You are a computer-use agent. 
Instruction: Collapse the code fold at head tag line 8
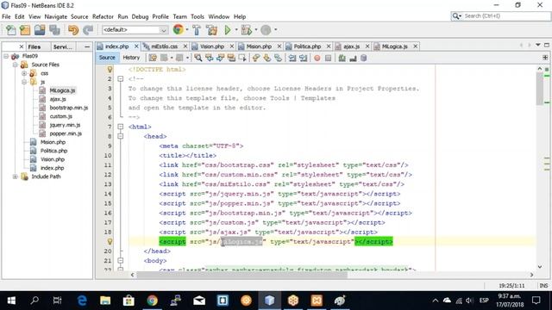[121, 136]
